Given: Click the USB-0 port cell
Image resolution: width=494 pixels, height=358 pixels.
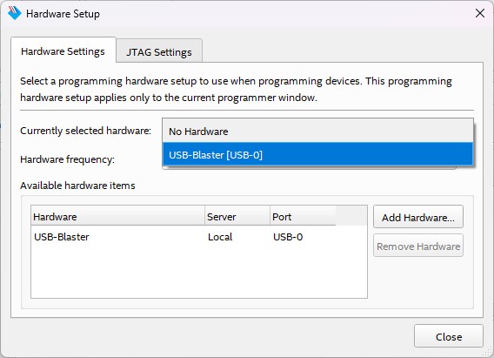Looking at the screenshot, I should [288, 237].
